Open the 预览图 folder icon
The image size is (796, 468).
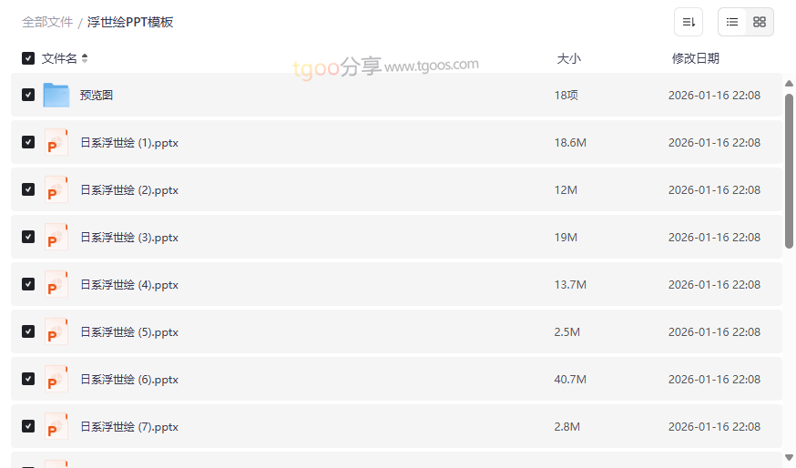56,95
